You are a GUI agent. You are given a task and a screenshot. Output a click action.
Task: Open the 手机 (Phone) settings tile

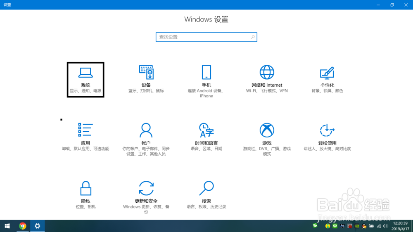[206, 81]
